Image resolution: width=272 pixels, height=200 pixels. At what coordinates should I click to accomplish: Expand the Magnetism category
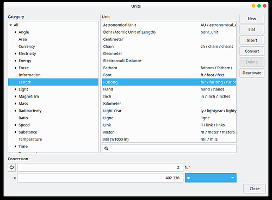coord(15,96)
